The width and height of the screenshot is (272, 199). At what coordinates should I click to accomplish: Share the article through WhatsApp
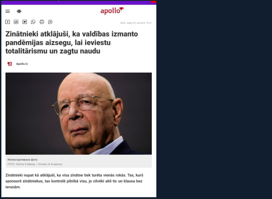tap(33, 22)
